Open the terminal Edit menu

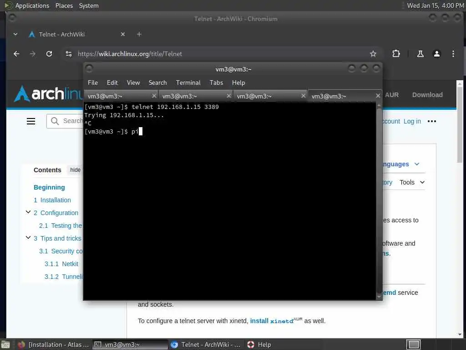[112, 83]
